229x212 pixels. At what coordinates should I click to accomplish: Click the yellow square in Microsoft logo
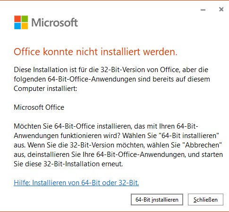tap(25, 26)
